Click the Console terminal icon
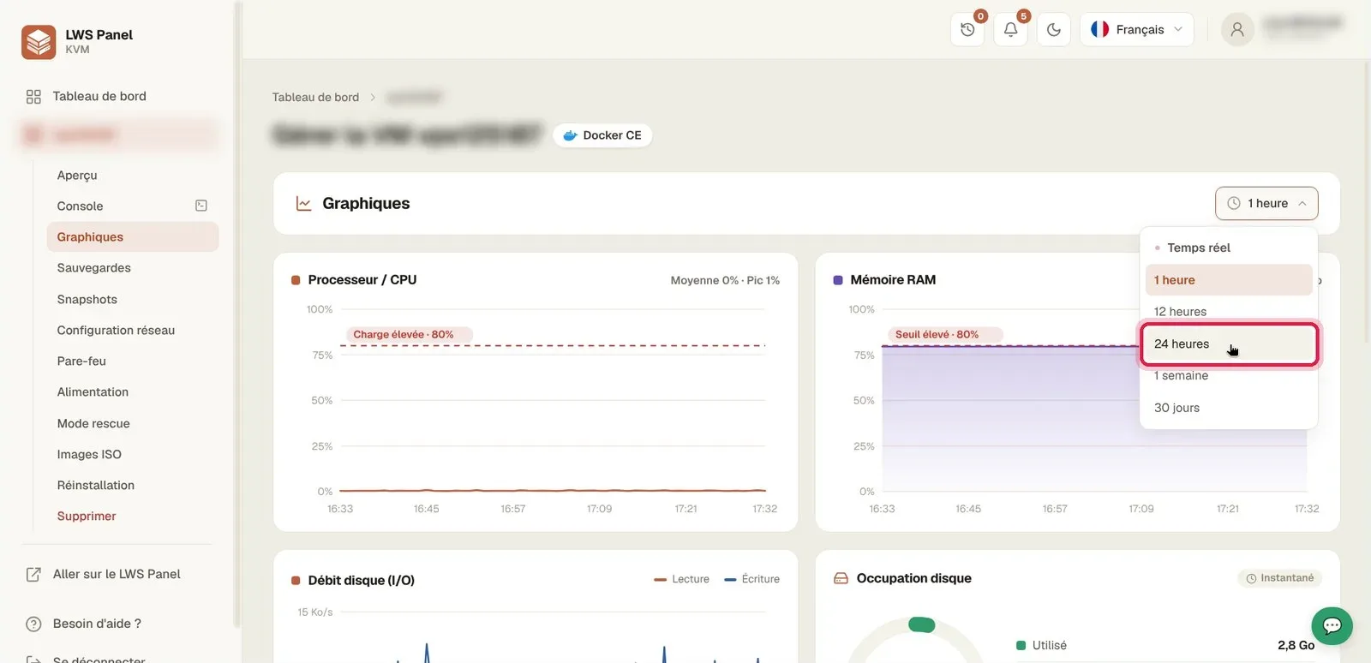This screenshot has height=663, width=1371. click(x=201, y=206)
